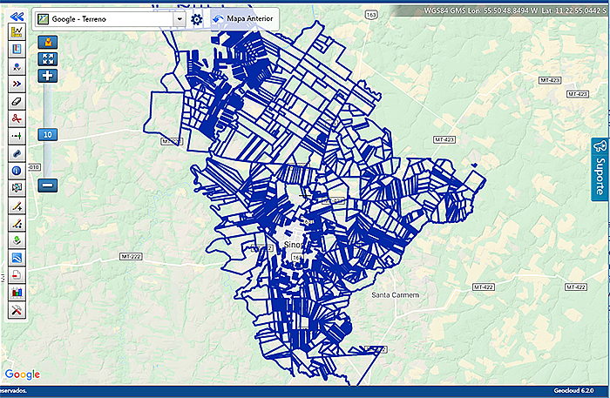The image size is (610, 398).
Task: Click the Santa Carmem map label
Action: 396,295
